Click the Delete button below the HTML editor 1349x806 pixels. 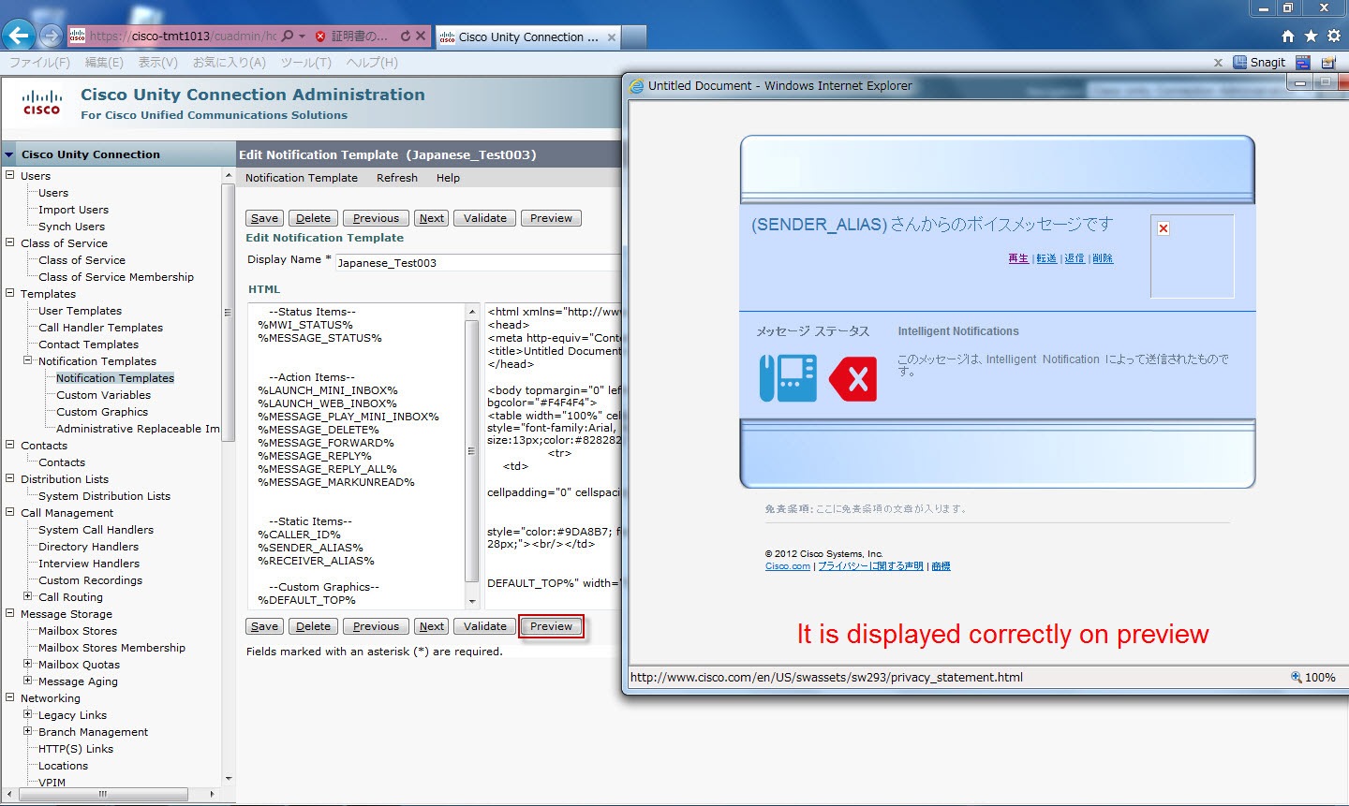pyautogui.click(x=313, y=626)
